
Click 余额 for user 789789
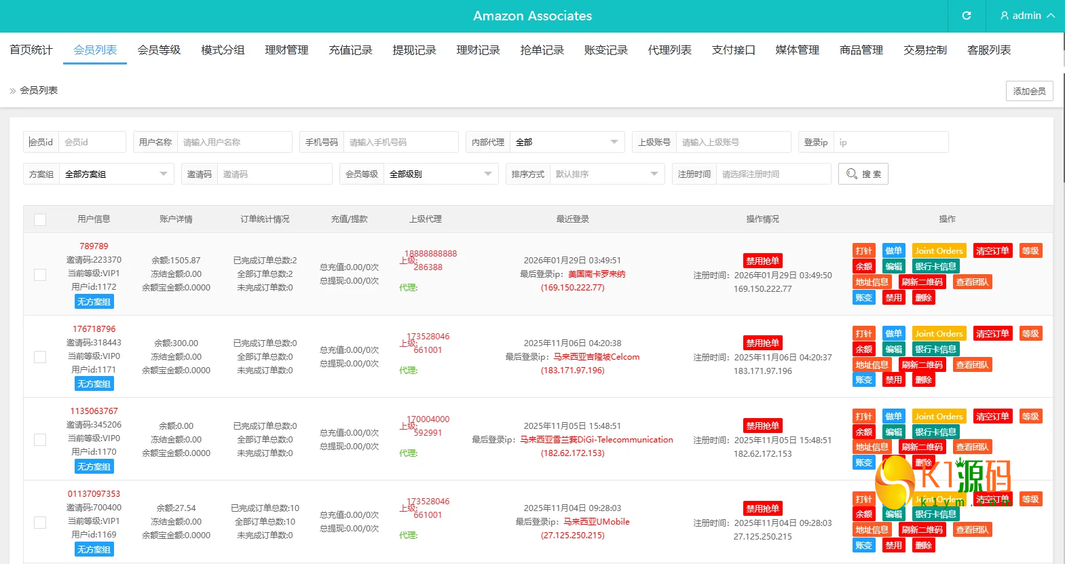pyautogui.click(x=863, y=266)
